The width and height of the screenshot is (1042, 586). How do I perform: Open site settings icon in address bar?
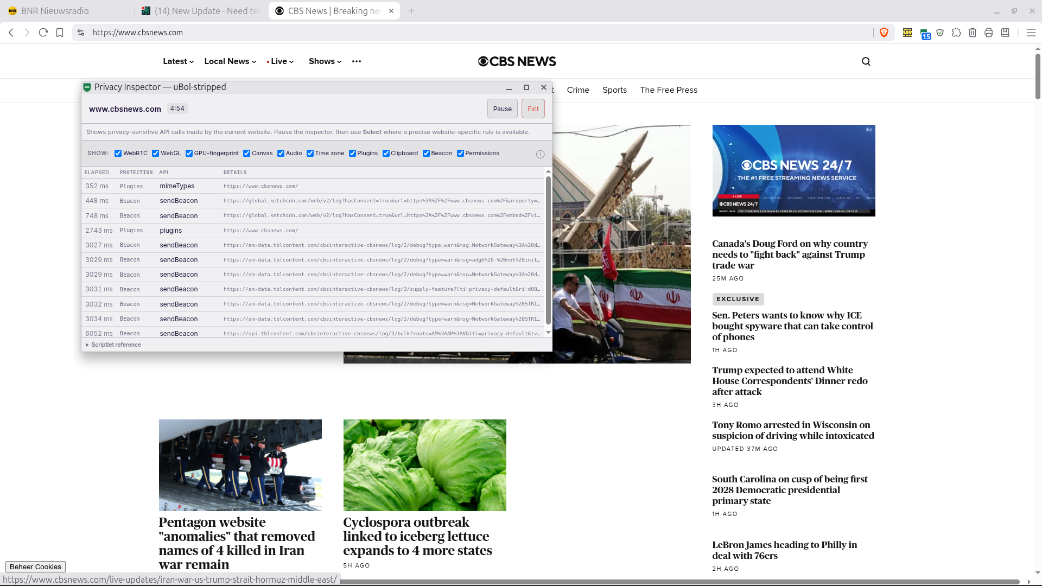[81, 33]
